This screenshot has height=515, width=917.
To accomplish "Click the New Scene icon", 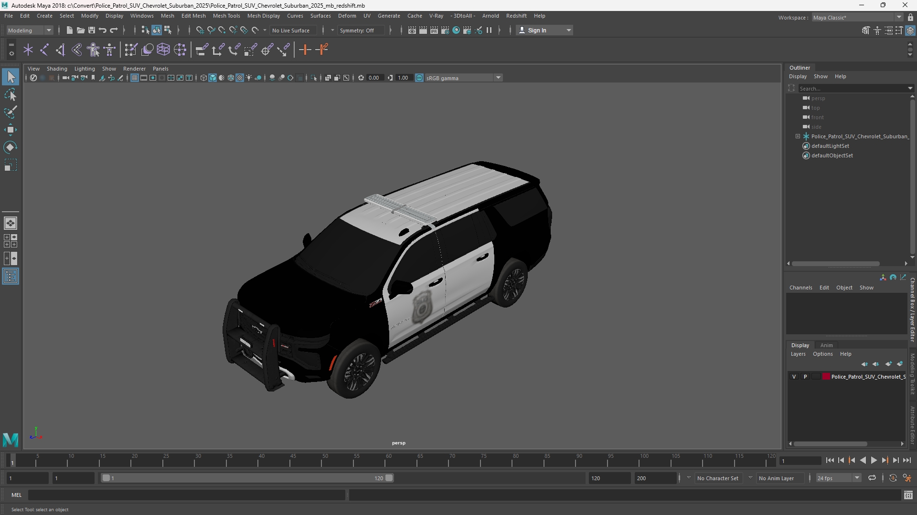I will (x=69, y=30).
